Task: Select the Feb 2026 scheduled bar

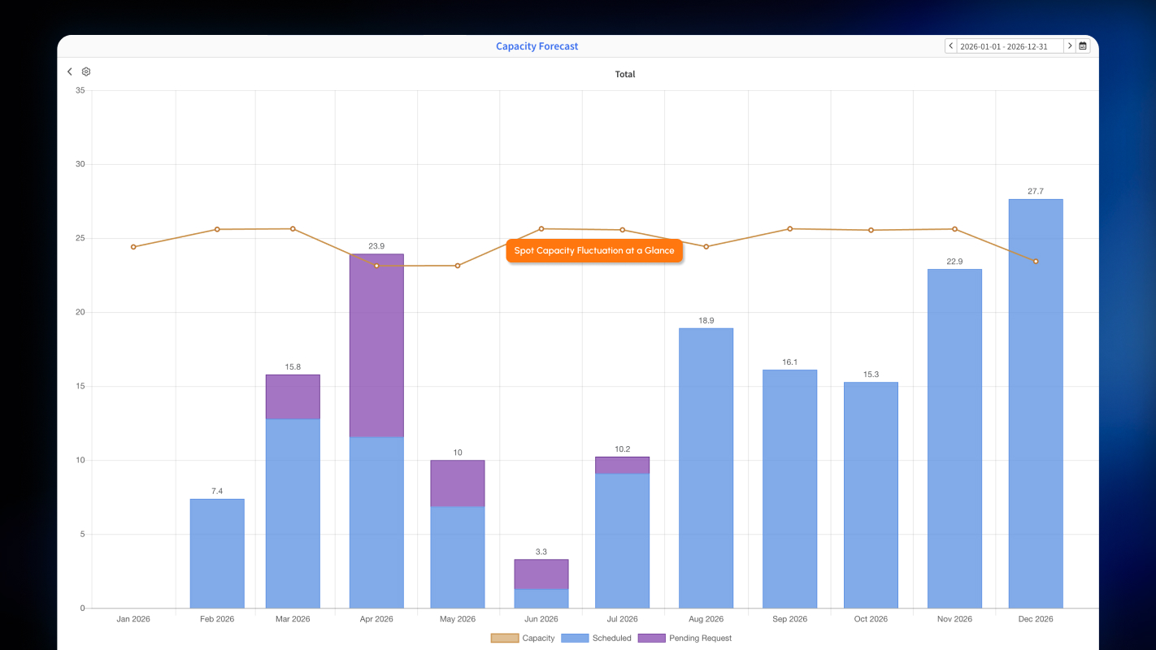Action: (x=217, y=553)
